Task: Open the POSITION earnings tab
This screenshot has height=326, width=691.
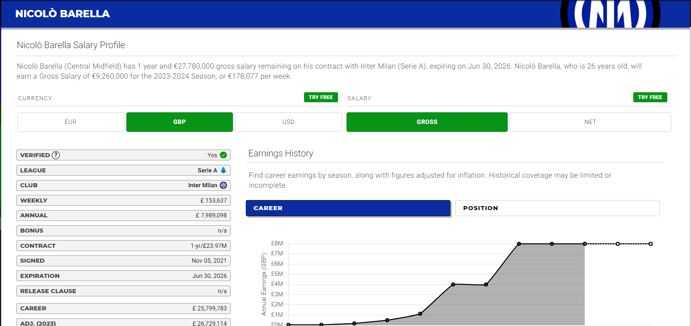Action: click(557, 208)
